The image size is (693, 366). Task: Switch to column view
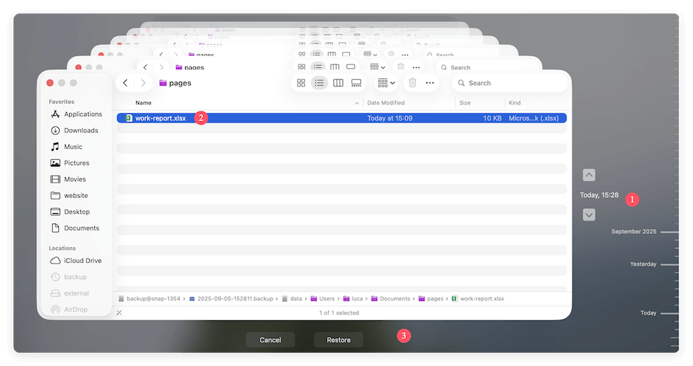338,83
